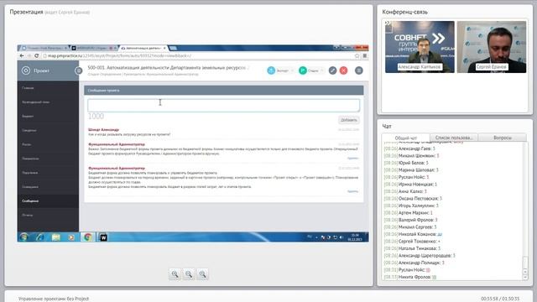Select the second browser tab

point(94,48)
